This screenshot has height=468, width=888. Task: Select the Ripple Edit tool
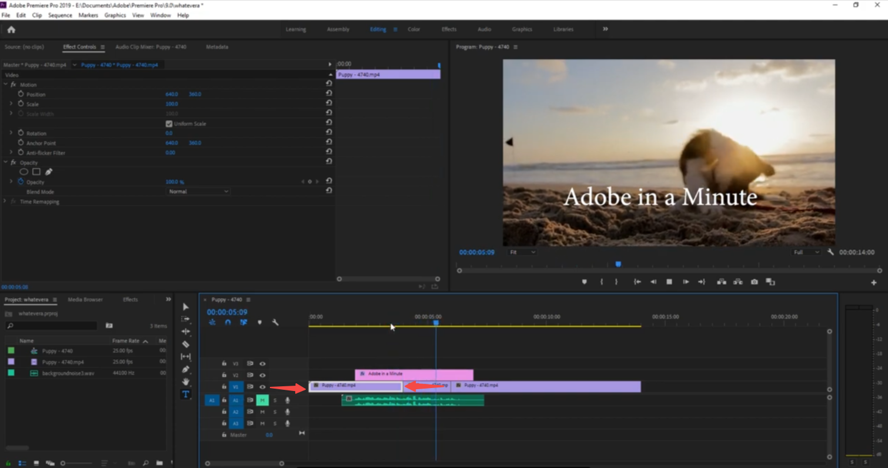tap(185, 331)
